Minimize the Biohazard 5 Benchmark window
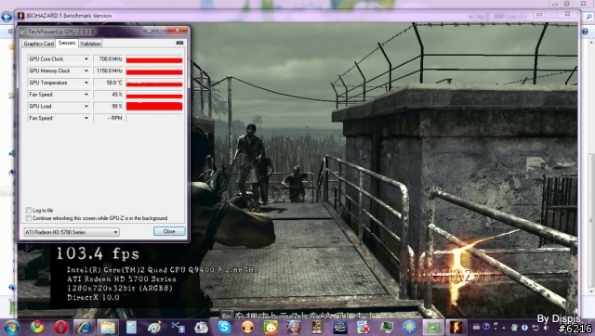 tap(539, 14)
